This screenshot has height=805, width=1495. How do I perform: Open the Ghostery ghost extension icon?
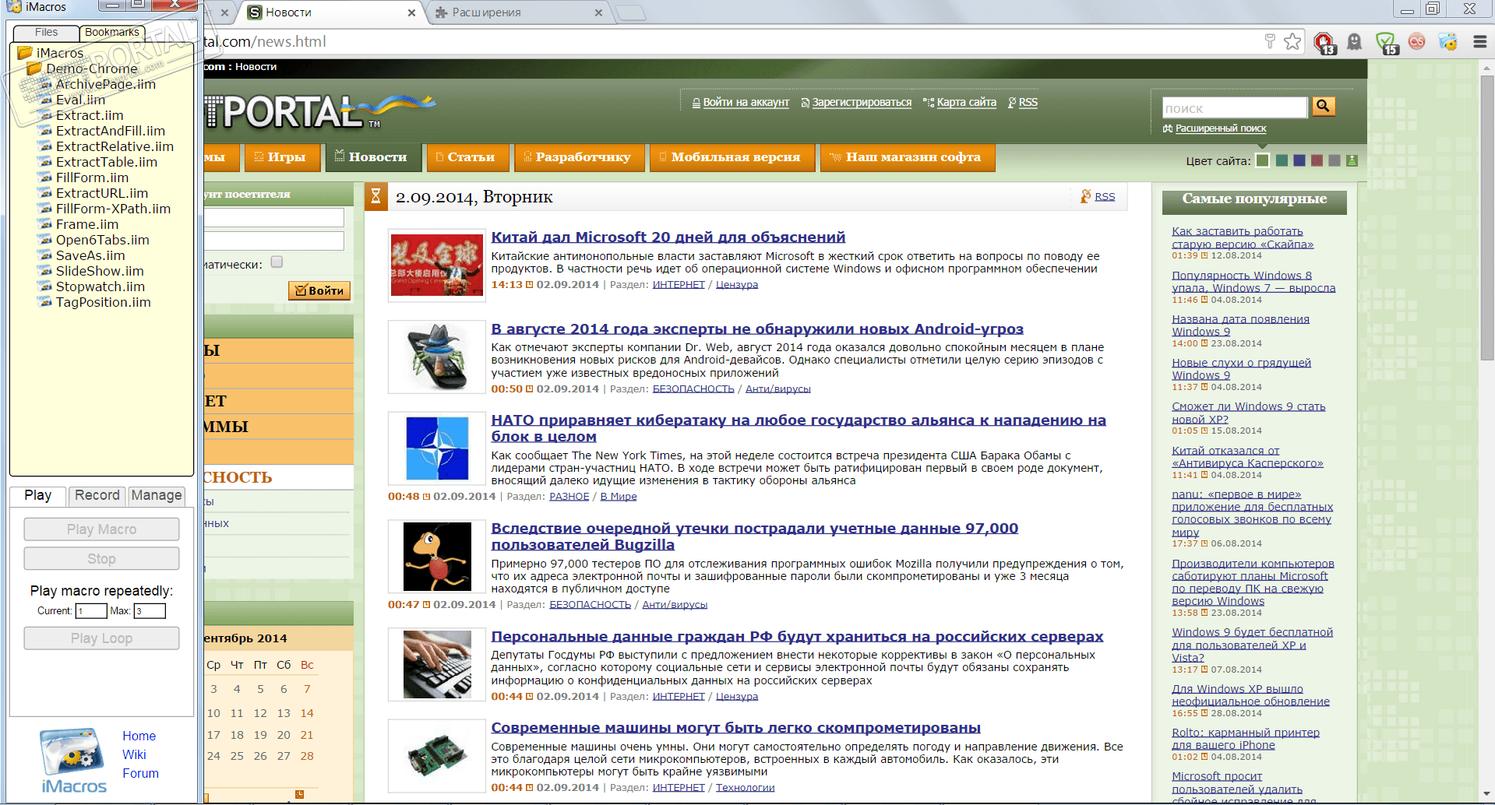pos(1355,42)
